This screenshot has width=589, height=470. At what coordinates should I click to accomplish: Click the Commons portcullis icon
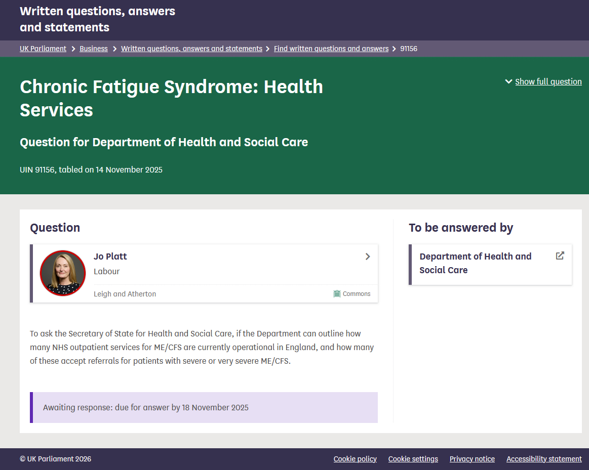coord(337,293)
